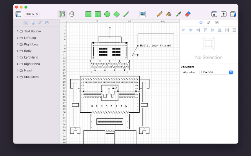
Task: Select the Pencil drawing tool
Action: 160,14
